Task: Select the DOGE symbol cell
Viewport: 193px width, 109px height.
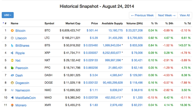Action: pyautogui.click(x=49, y=83)
